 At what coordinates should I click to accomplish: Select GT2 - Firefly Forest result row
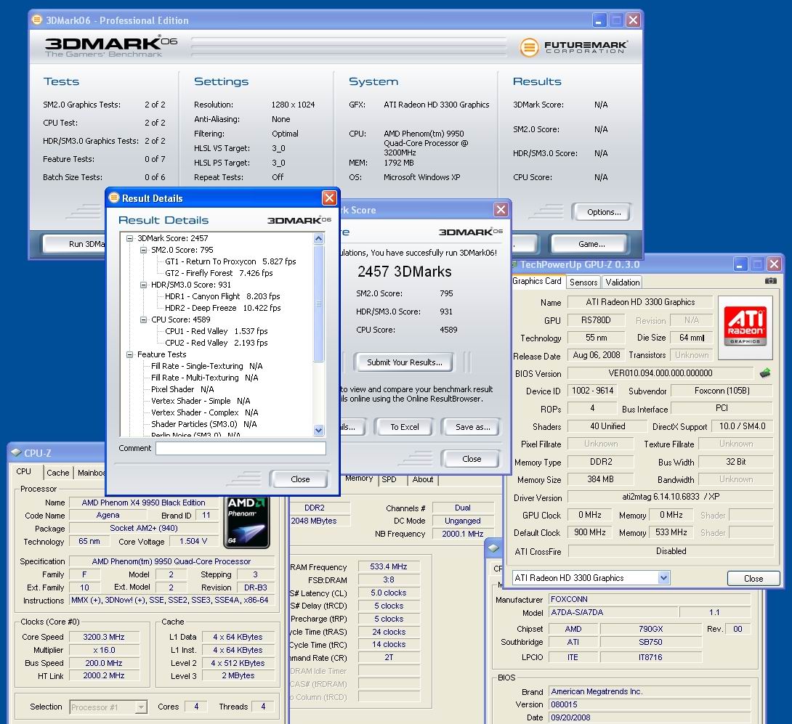[219, 273]
